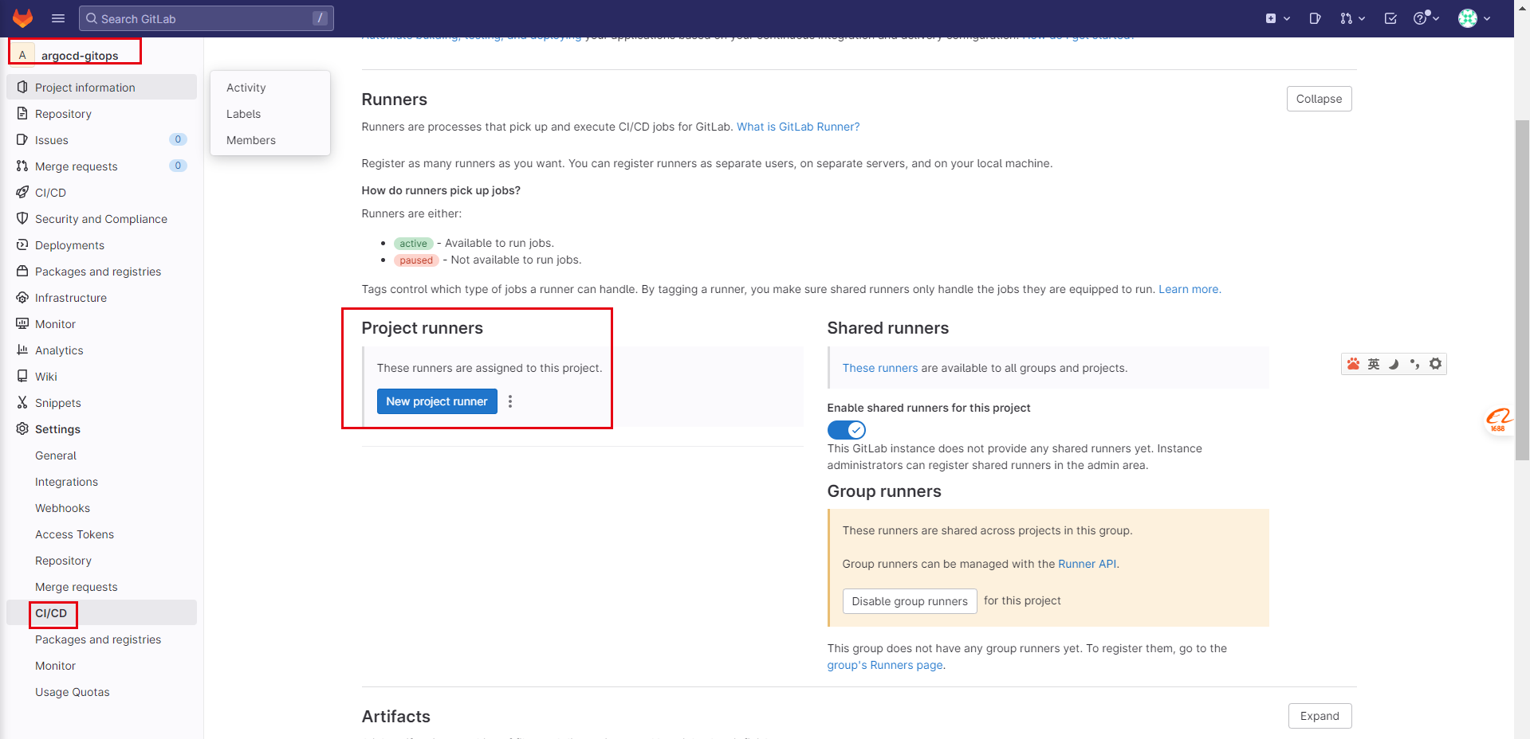Click the New project runner button
This screenshot has width=1530, height=739.
click(x=436, y=401)
